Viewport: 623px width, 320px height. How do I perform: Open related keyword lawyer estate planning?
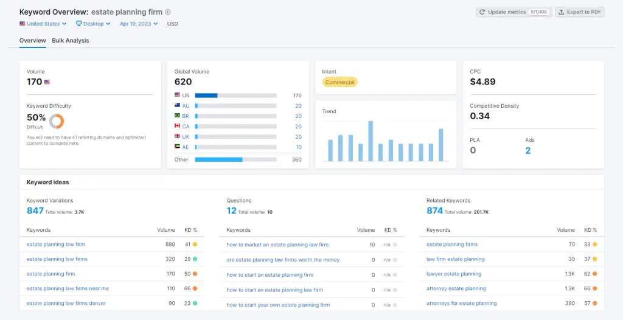point(454,274)
